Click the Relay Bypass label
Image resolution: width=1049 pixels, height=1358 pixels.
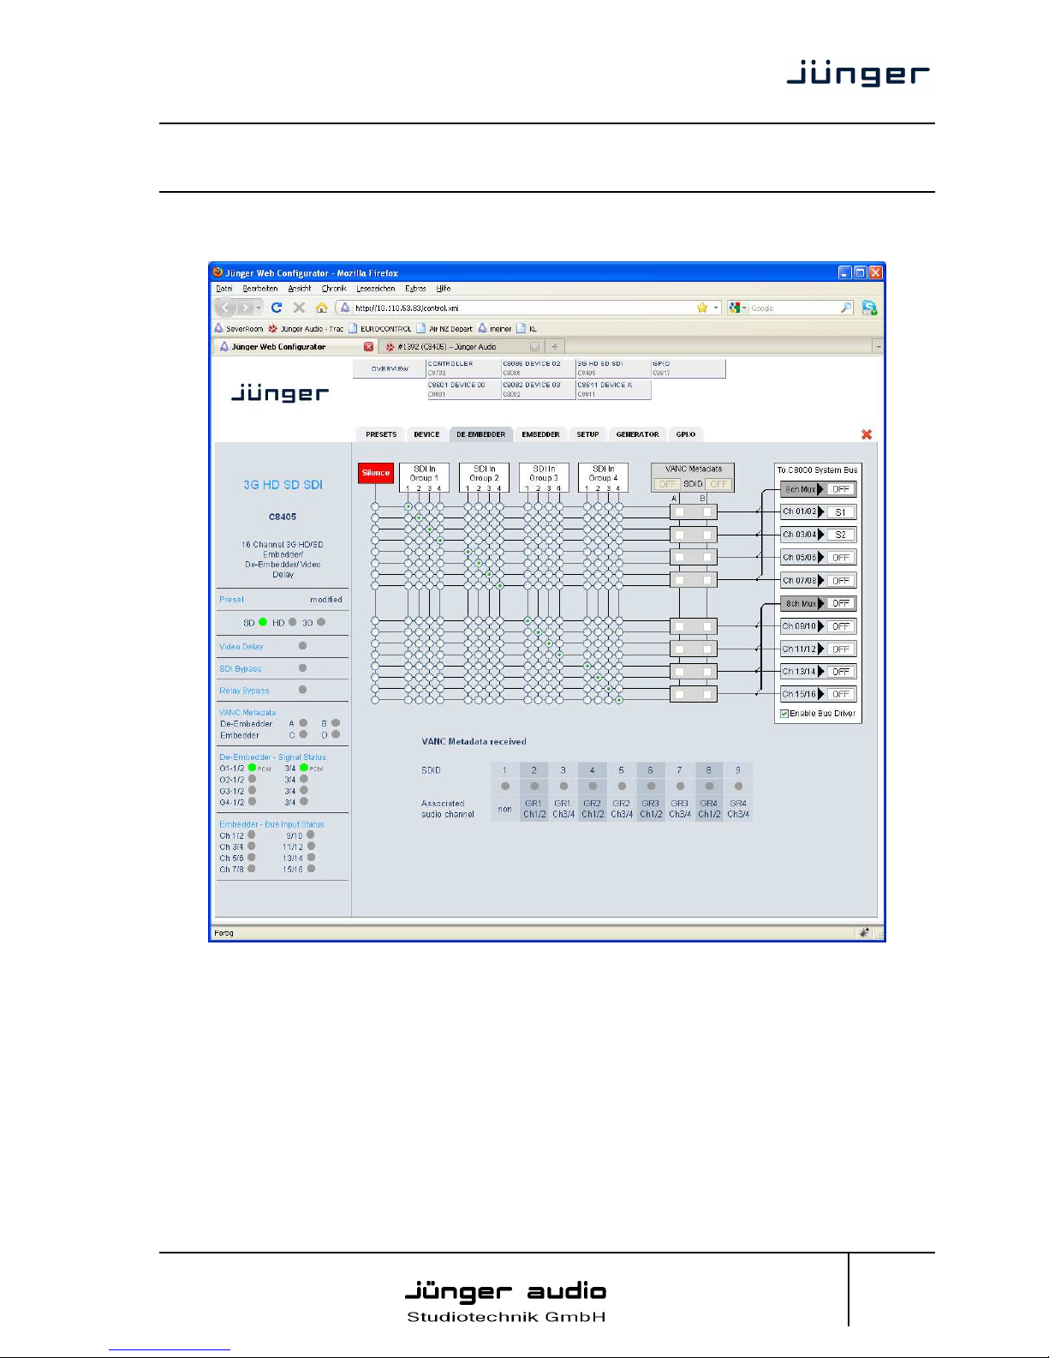pyautogui.click(x=244, y=691)
